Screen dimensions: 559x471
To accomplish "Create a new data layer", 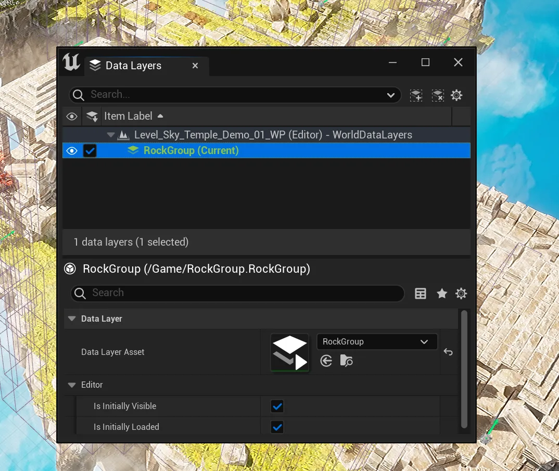I will tap(416, 95).
